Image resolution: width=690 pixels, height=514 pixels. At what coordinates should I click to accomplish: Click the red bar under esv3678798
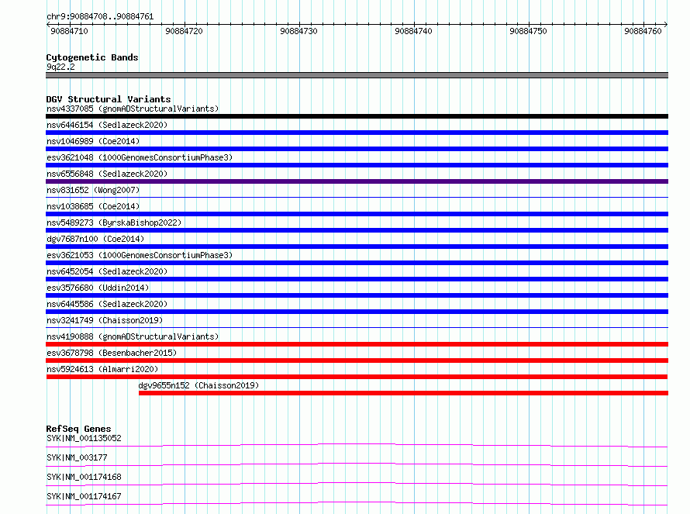click(357, 360)
